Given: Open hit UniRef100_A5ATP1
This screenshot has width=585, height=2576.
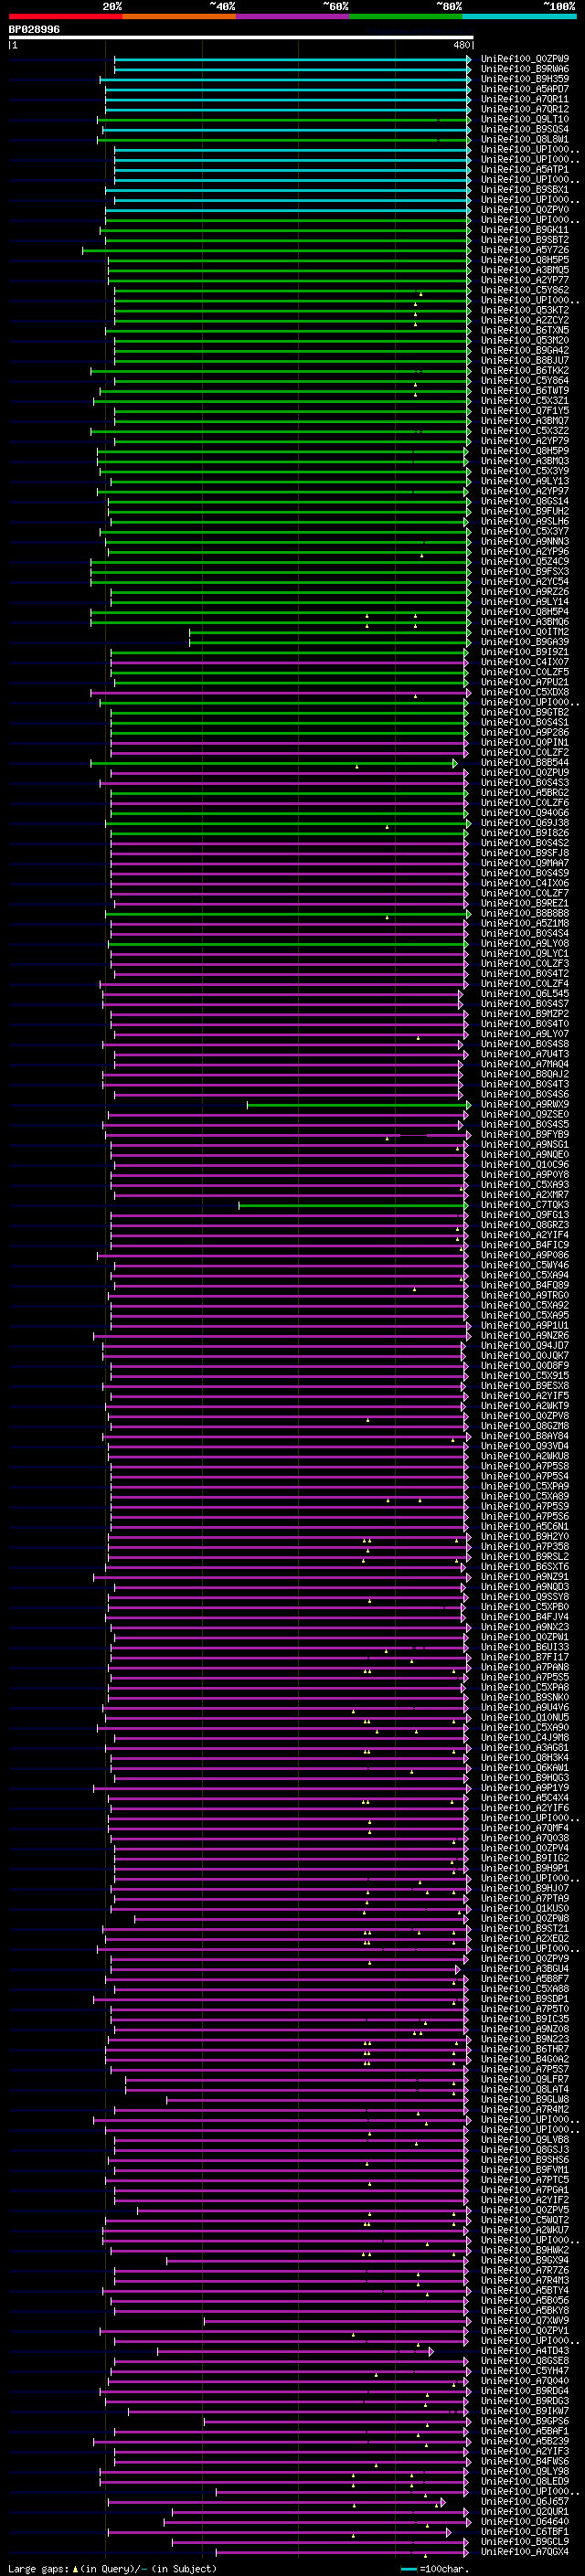Looking at the screenshot, I should point(525,170).
